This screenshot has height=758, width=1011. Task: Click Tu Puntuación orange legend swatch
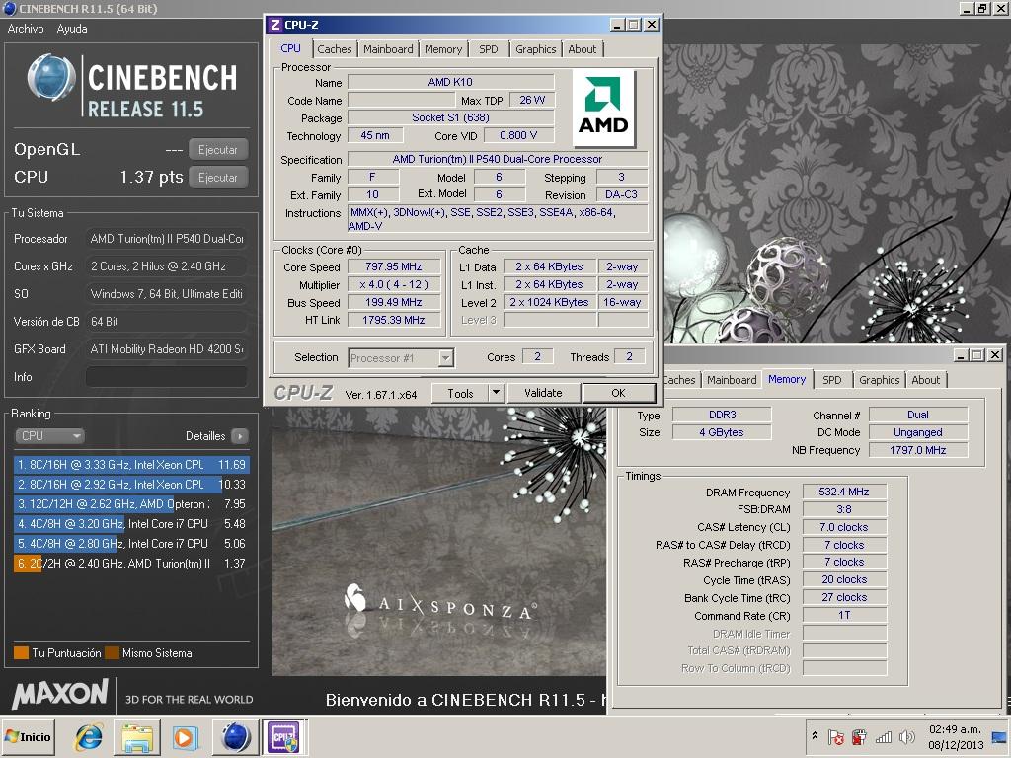coord(22,653)
